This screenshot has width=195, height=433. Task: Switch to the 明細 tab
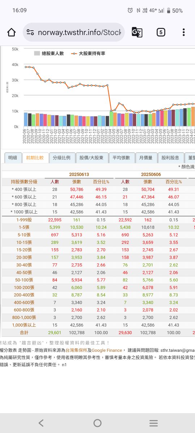click(x=13, y=158)
